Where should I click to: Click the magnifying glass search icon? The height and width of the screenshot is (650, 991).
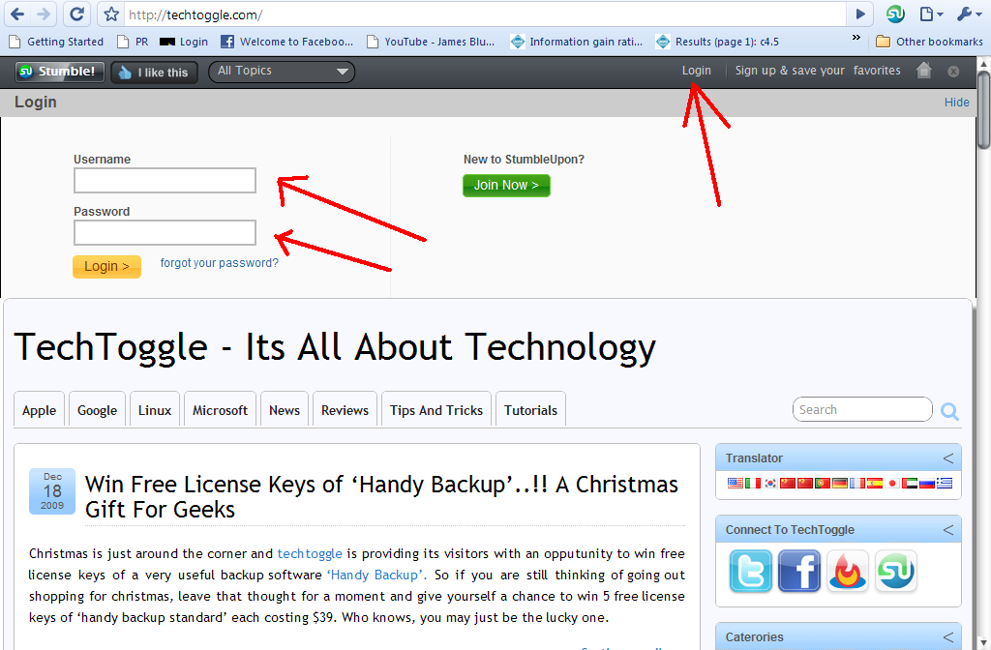pos(949,411)
